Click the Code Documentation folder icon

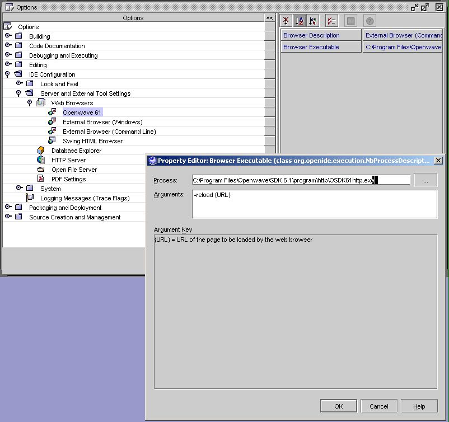click(18, 45)
